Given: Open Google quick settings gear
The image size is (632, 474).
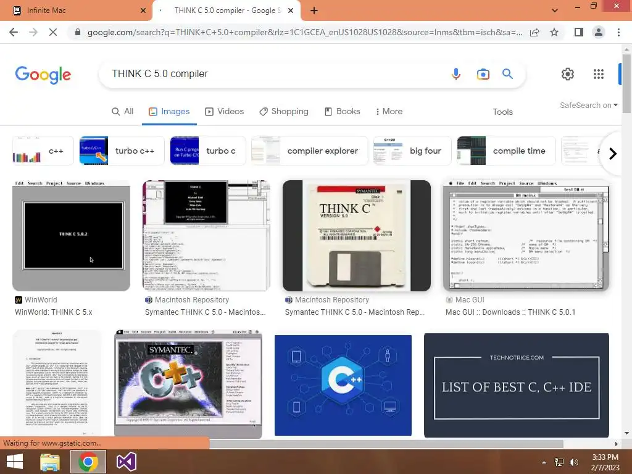Looking at the screenshot, I should click(x=568, y=74).
